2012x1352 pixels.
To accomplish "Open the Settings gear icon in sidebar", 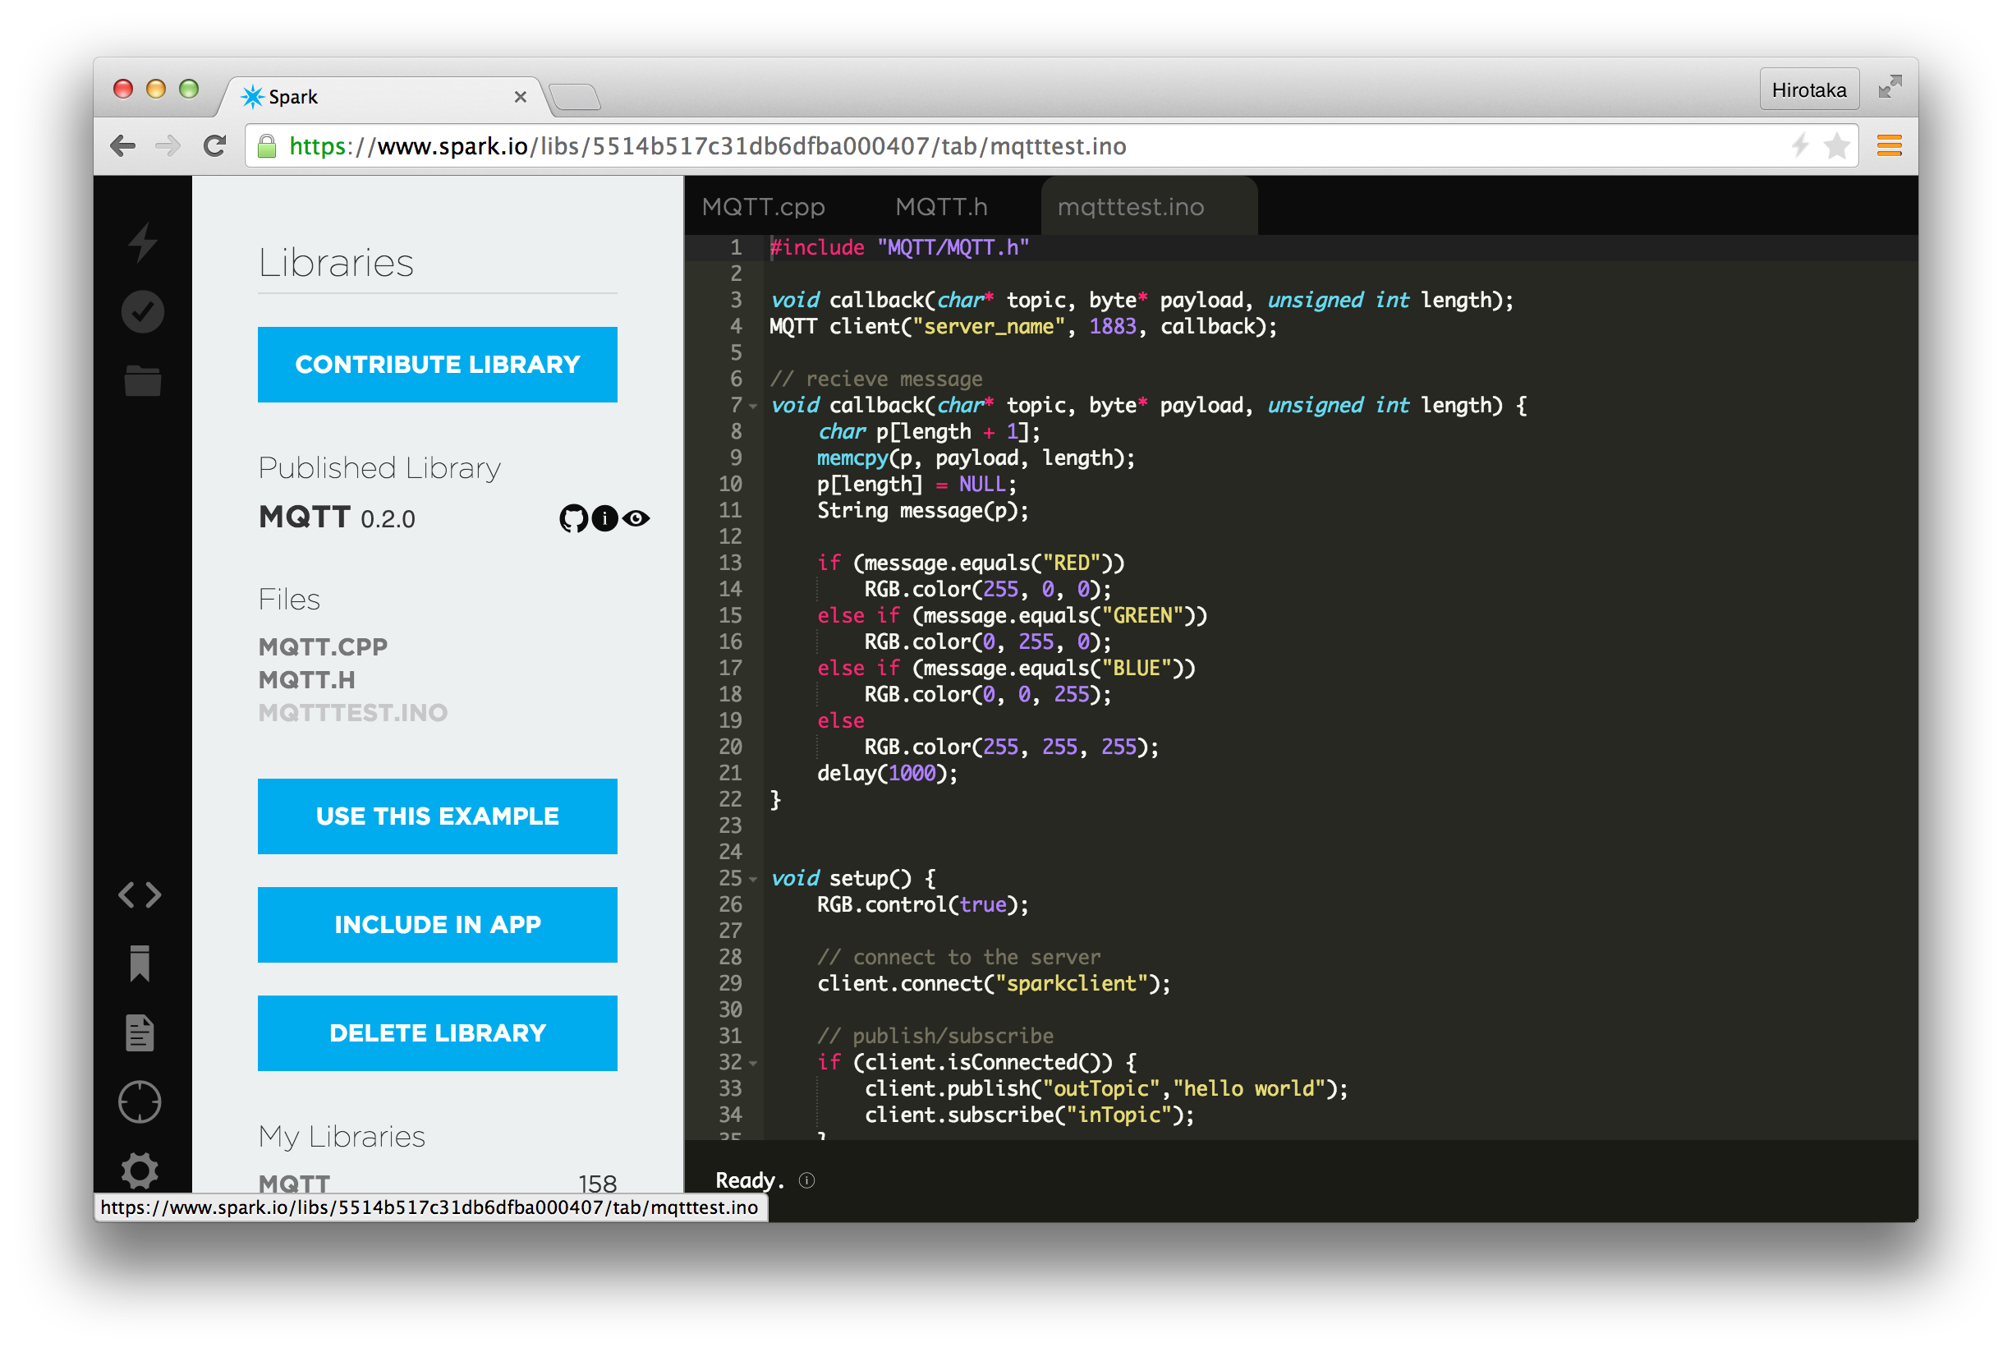I will point(140,1171).
